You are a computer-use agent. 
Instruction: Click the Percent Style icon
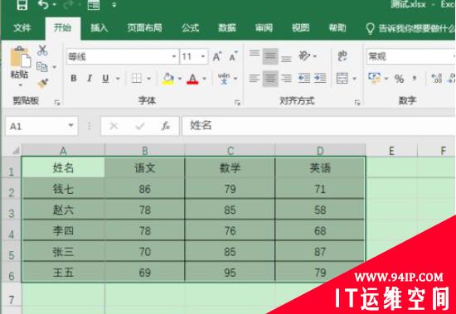pyautogui.click(x=399, y=79)
